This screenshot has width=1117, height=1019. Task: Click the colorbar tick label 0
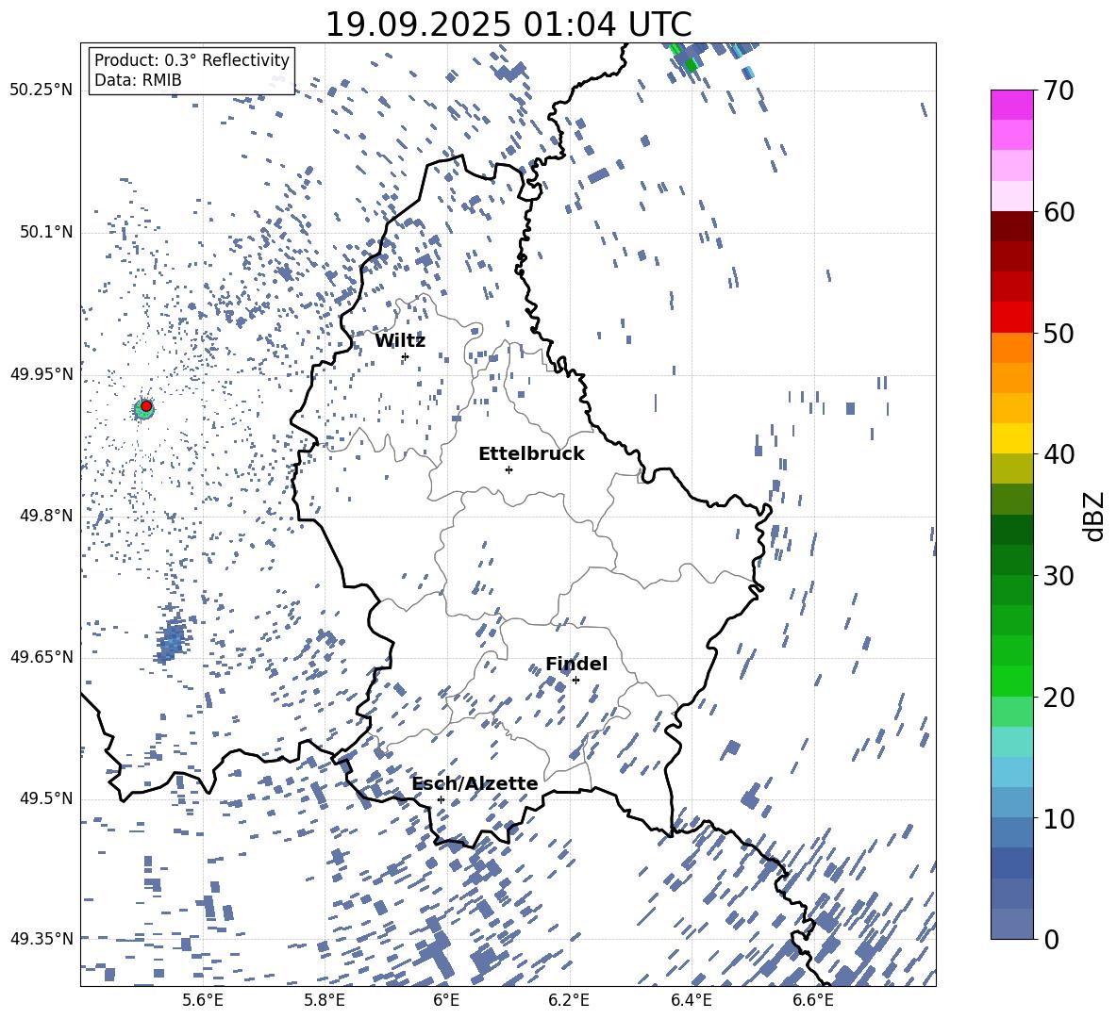[1051, 939]
